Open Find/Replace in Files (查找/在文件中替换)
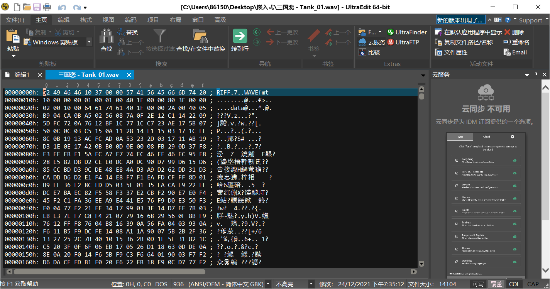This screenshot has height=289, width=550. point(201,41)
